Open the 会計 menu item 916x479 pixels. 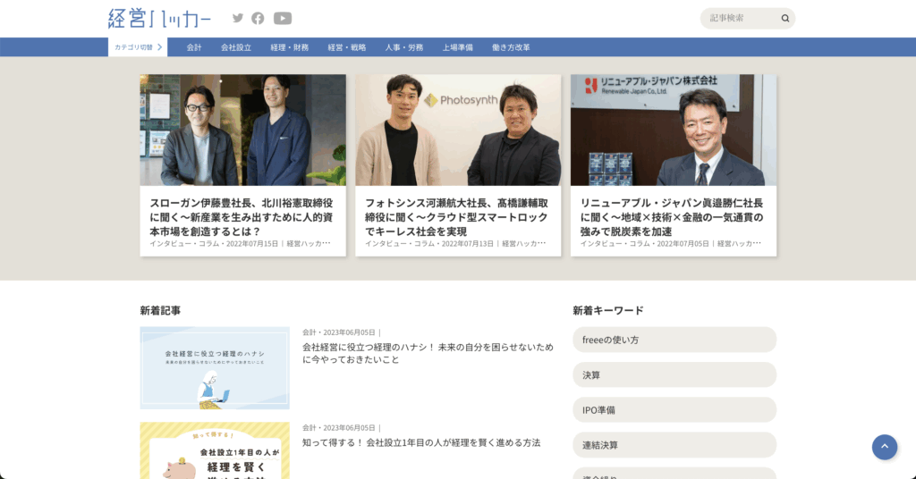(194, 47)
